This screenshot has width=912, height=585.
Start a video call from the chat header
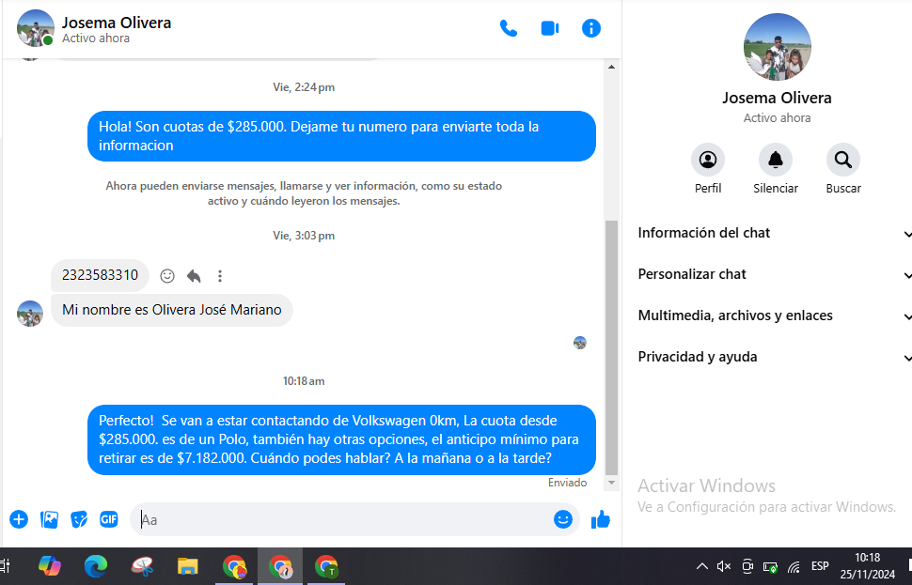pos(550,28)
